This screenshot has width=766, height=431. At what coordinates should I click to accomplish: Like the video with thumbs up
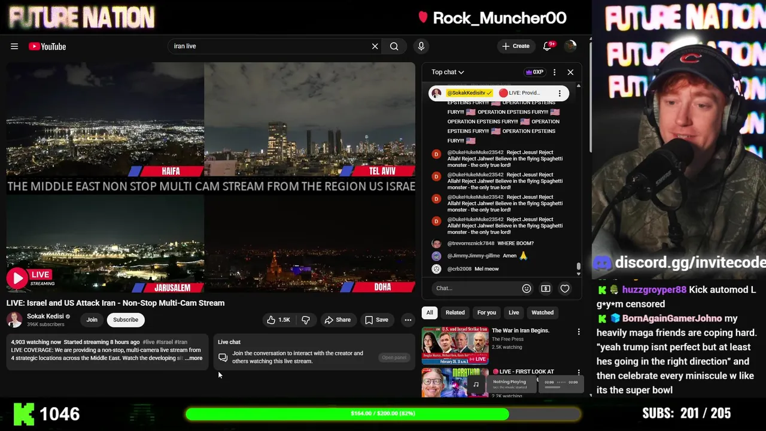click(x=279, y=320)
